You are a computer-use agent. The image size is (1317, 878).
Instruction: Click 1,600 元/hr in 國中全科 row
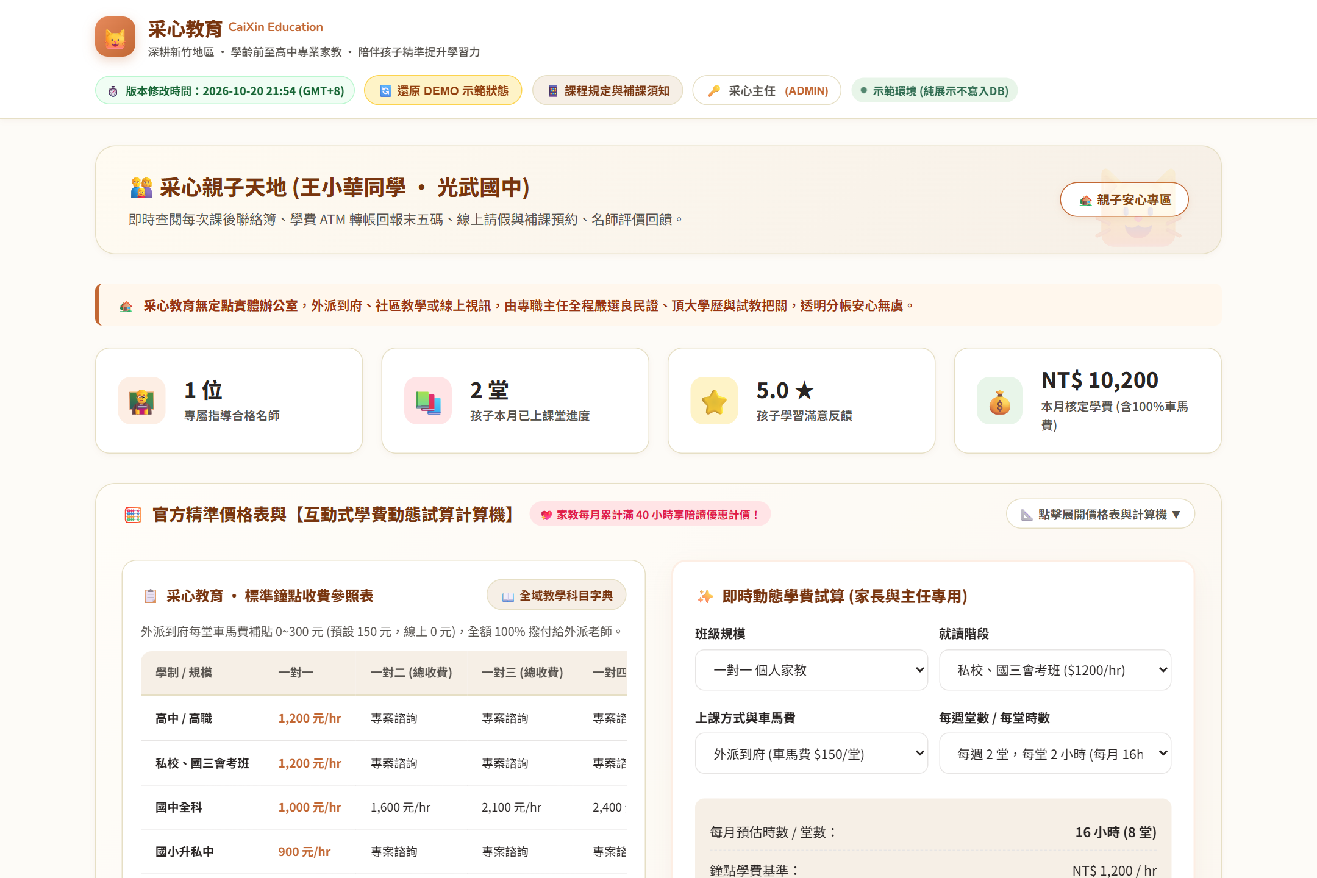[401, 807]
